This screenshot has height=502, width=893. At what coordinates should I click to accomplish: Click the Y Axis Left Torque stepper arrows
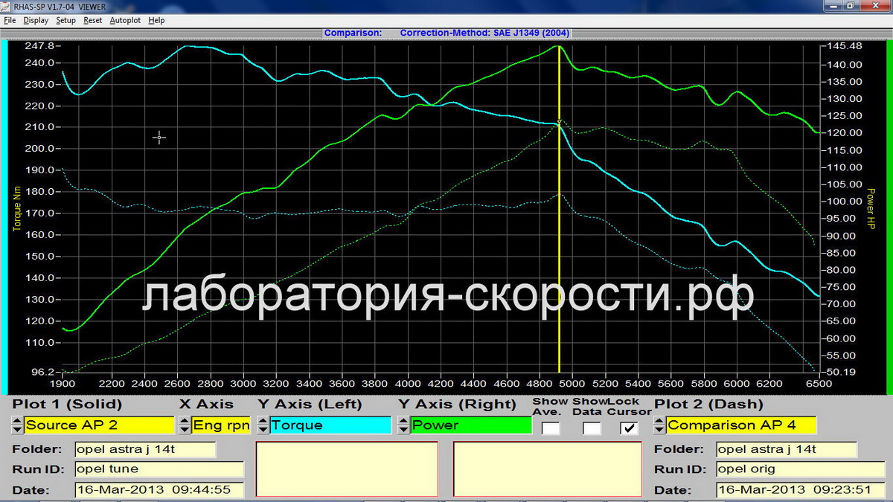click(262, 425)
